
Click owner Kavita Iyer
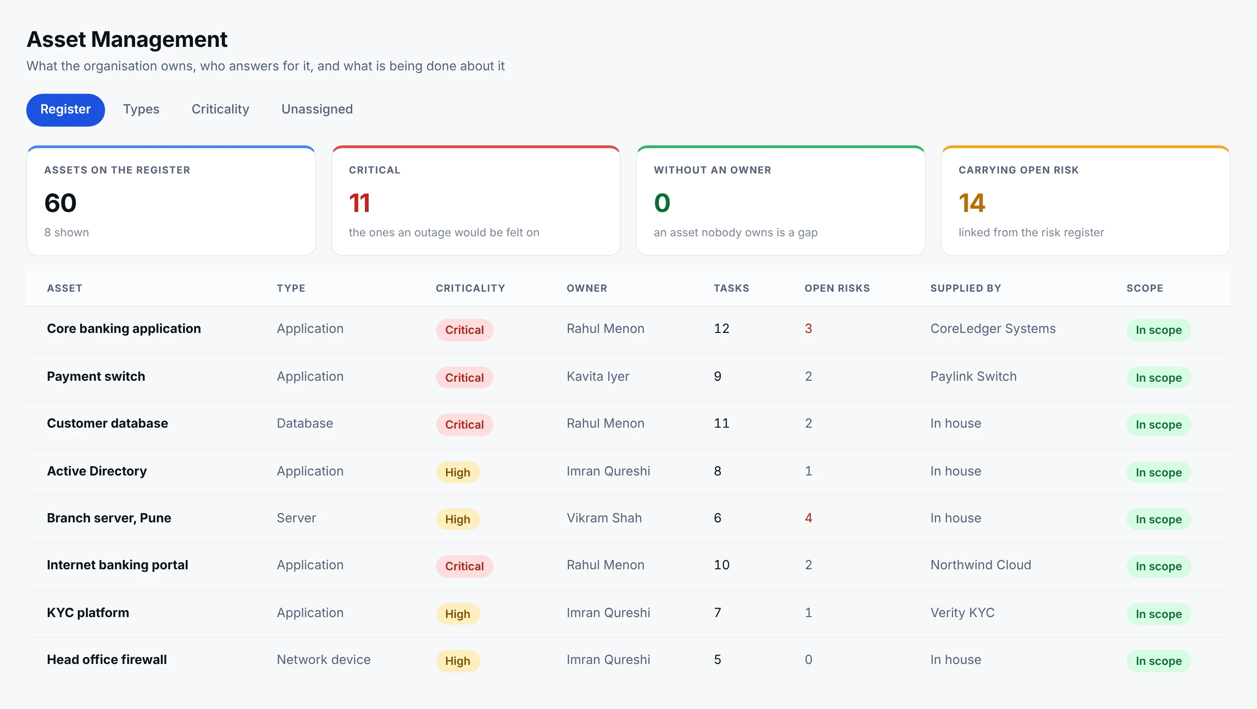[598, 377]
